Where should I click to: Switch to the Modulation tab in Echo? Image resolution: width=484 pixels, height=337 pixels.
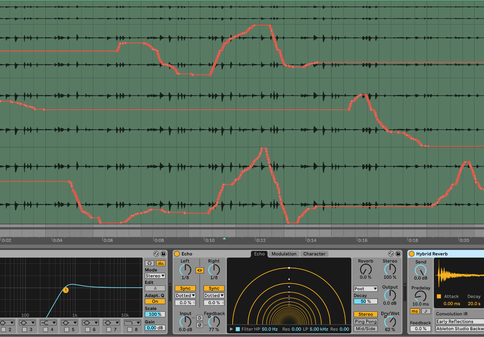[284, 254]
